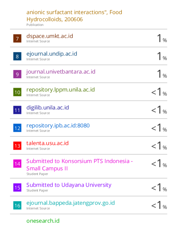Click the magenta number 14 badge
The height and width of the screenshot is (233, 180).
point(17,164)
